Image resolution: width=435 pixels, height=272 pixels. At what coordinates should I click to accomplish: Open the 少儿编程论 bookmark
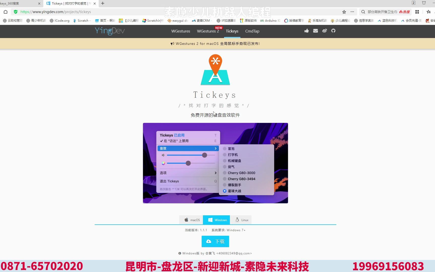tap(340, 21)
